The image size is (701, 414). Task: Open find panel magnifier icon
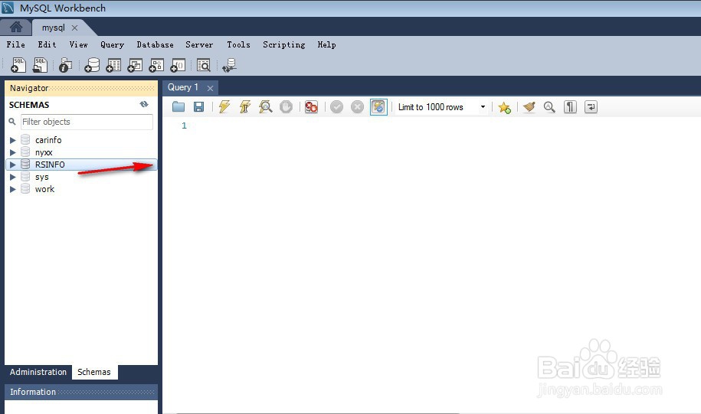[x=549, y=106]
